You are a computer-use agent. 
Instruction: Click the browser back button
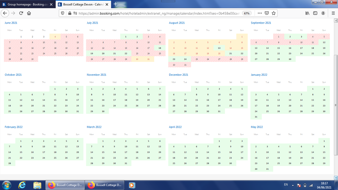[5, 13]
